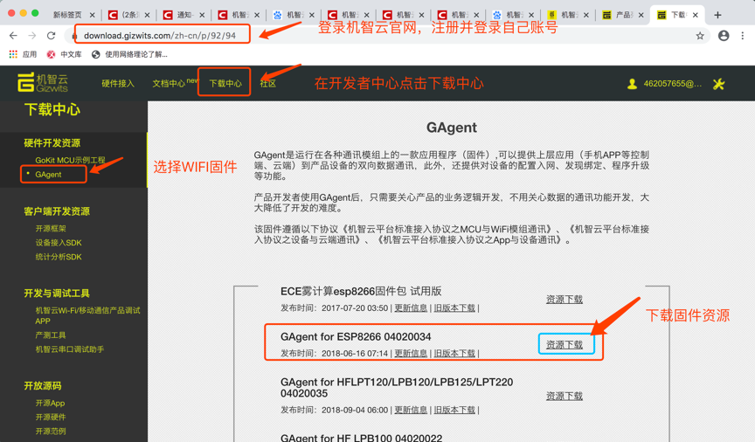The width and height of the screenshot is (755, 442).
Task: Close the 通知 tab
Action: [202, 15]
